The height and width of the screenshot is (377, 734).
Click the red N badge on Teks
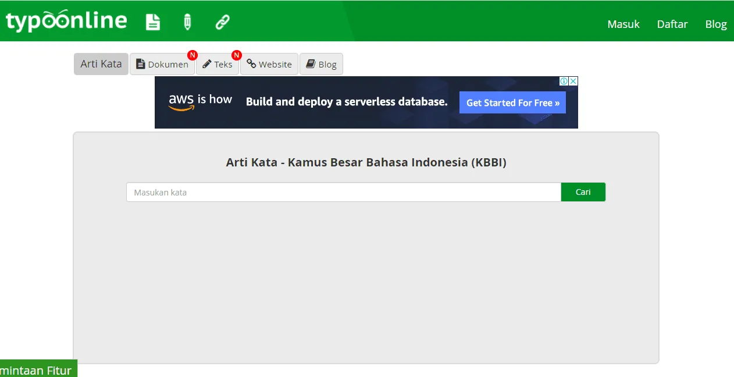236,55
